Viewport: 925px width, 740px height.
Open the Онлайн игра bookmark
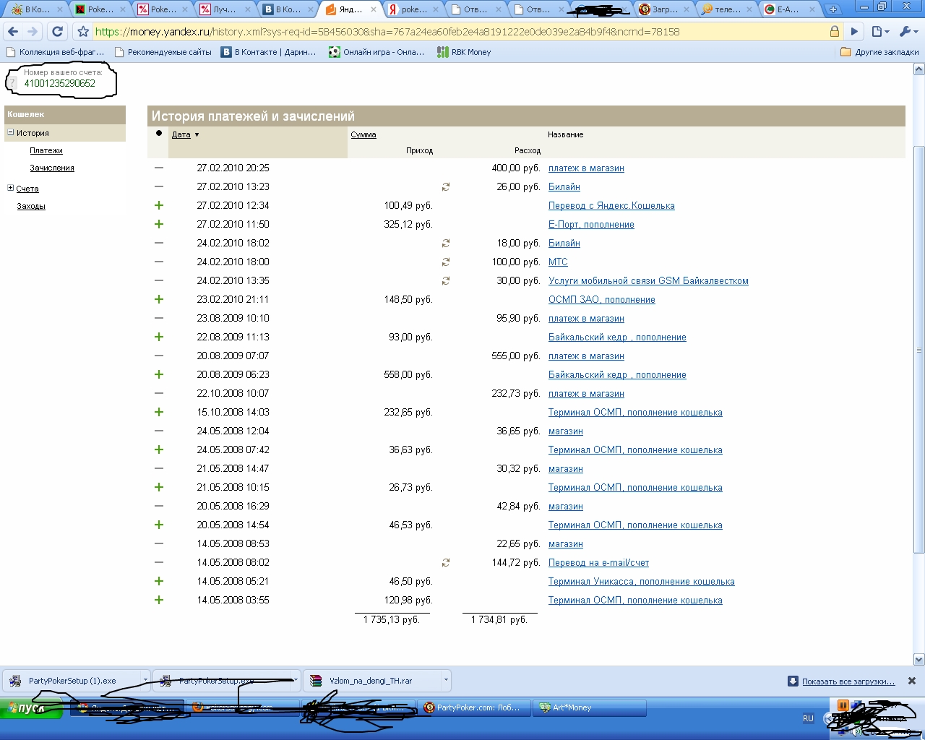click(377, 52)
